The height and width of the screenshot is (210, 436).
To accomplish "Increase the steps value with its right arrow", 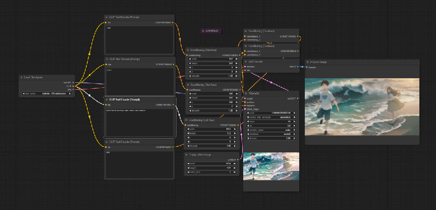I will pyautogui.click(x=295, y=122).
